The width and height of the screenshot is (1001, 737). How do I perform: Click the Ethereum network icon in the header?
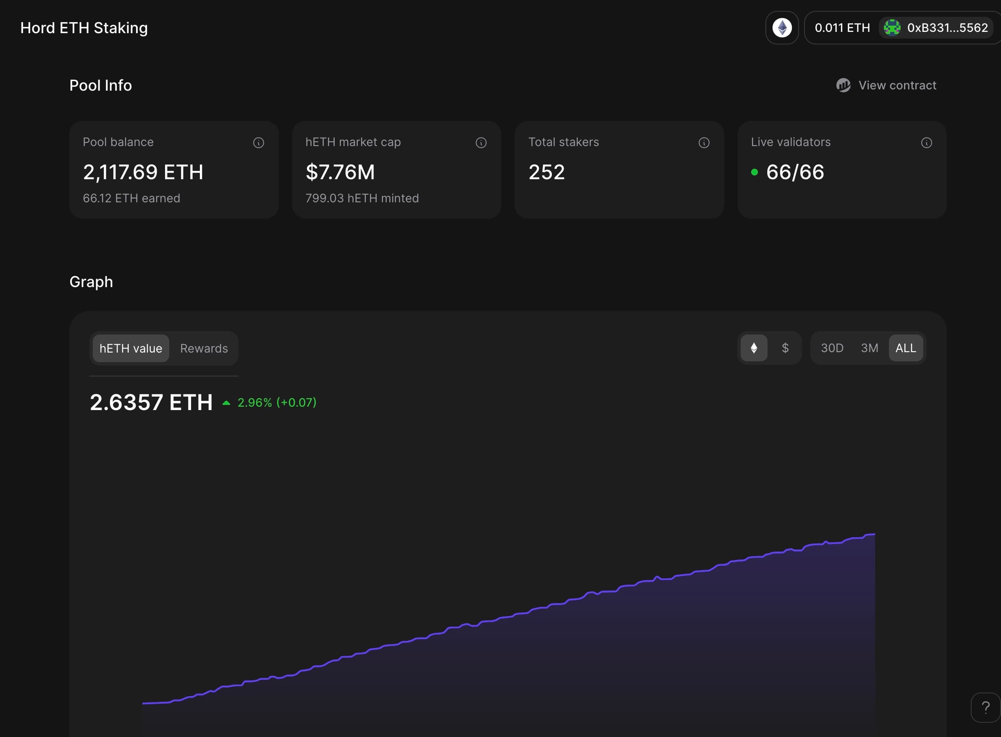coord(782,28)
